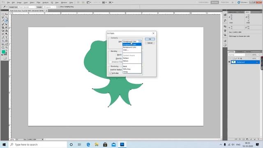Open the Sample Size dropdown
The height and width of the screenshot is (148, 263).
point(27,7)
